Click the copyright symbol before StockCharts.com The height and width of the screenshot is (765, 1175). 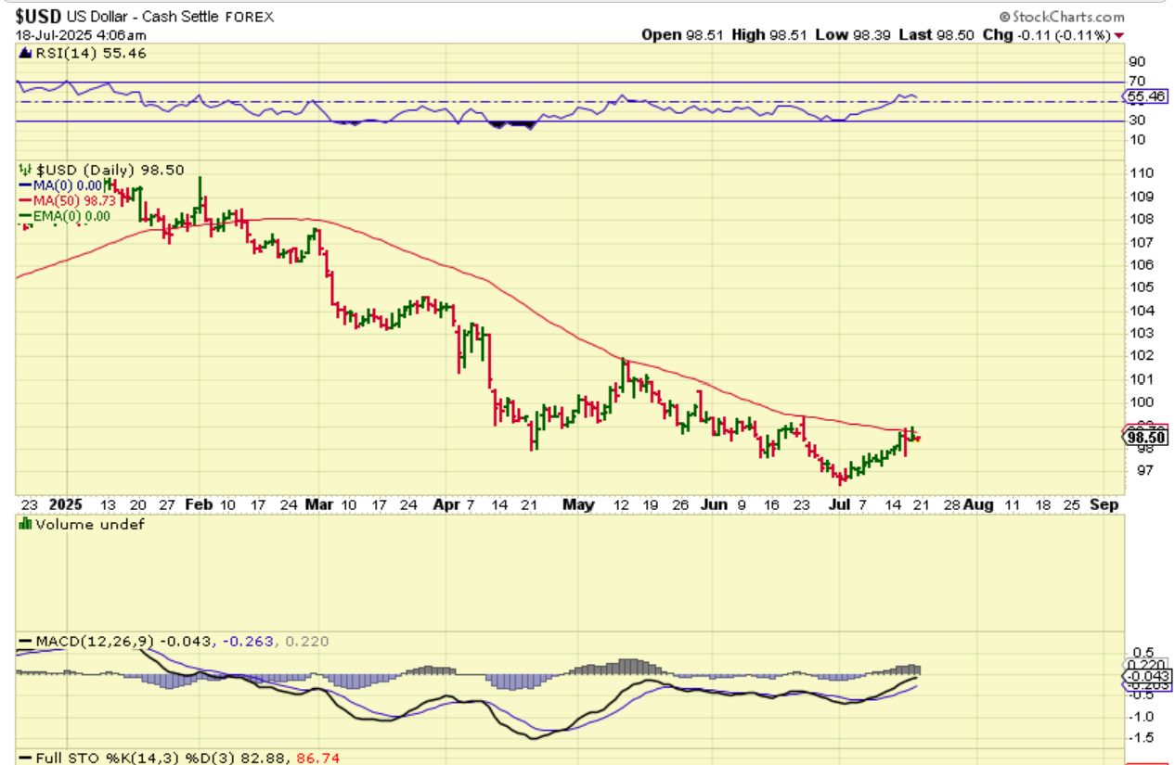1004,17
